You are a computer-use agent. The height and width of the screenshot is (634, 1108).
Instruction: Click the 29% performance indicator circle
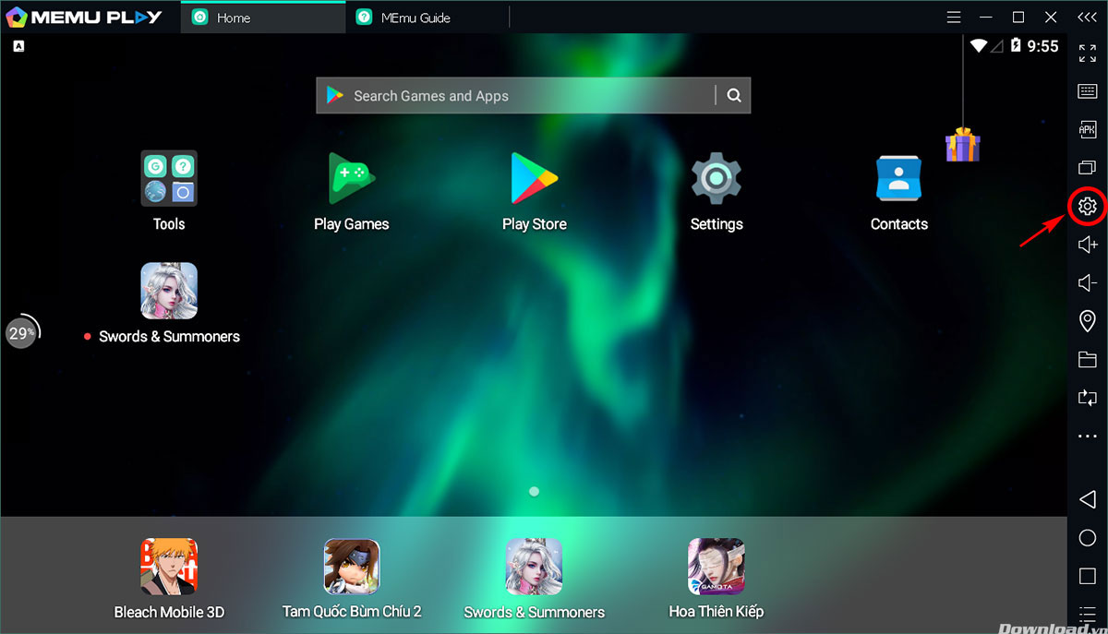coord(20,332)
